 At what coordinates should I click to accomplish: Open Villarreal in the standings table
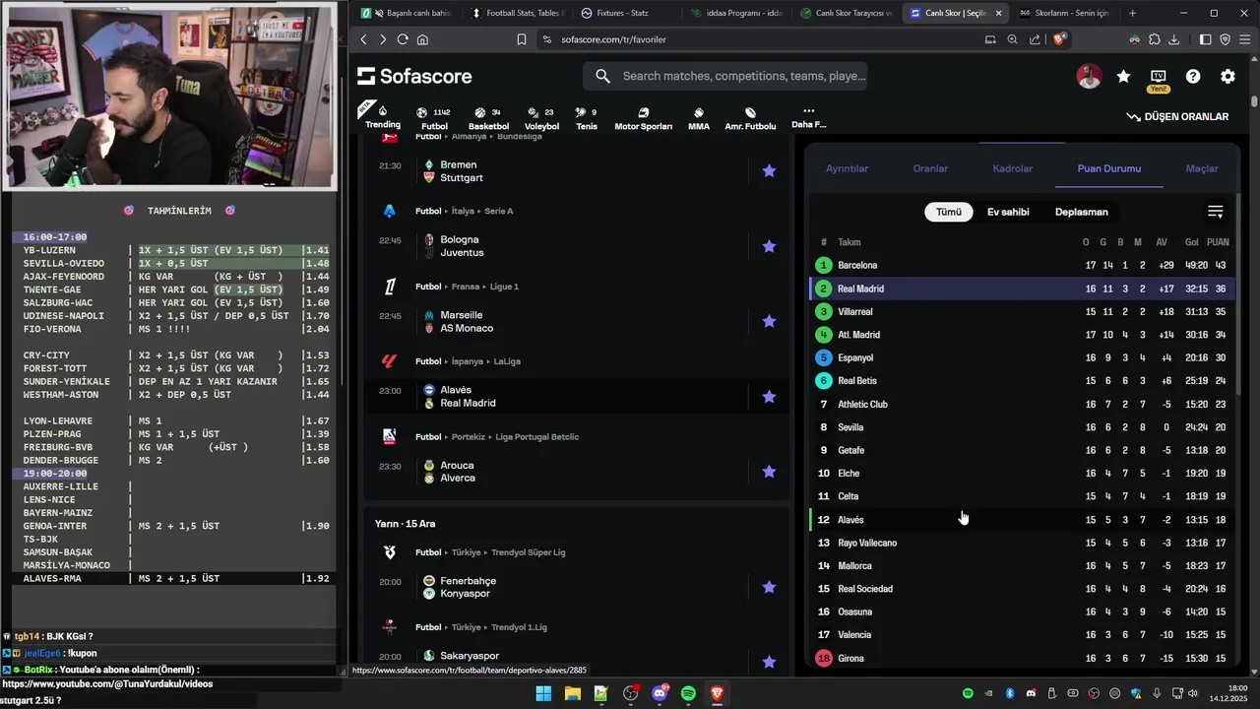tap(1023, 311)
